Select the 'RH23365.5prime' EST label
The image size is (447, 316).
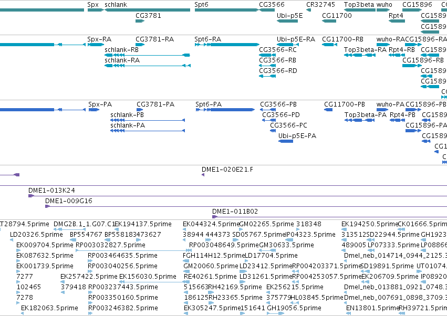coord(235,298)
